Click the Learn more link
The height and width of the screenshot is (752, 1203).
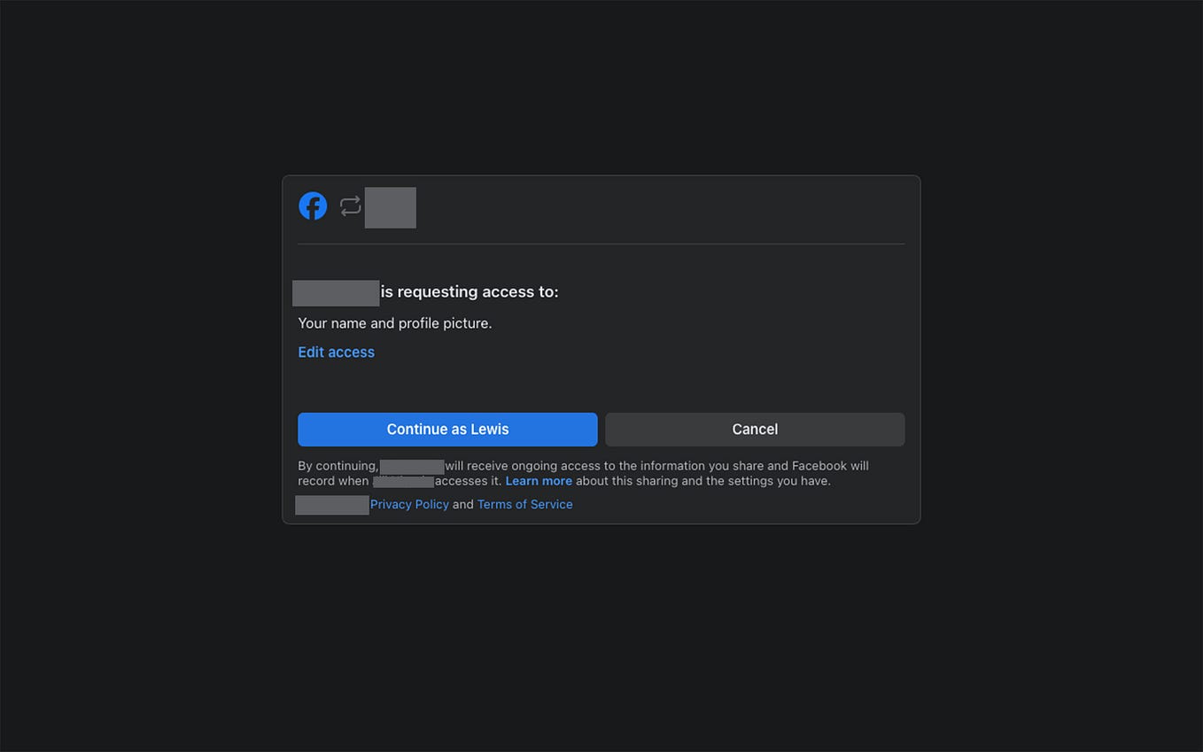(539, 480)
